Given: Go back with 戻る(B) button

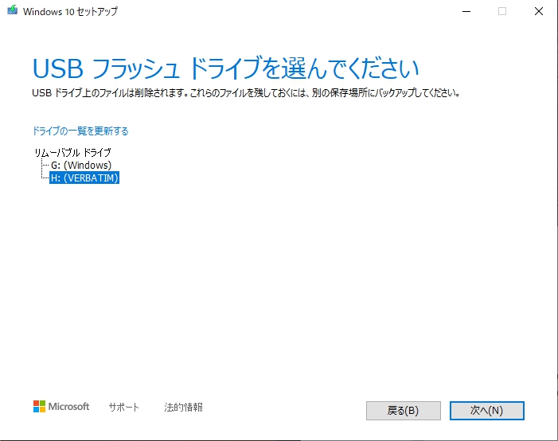Looking at the screenshot, I should point(404,411).
